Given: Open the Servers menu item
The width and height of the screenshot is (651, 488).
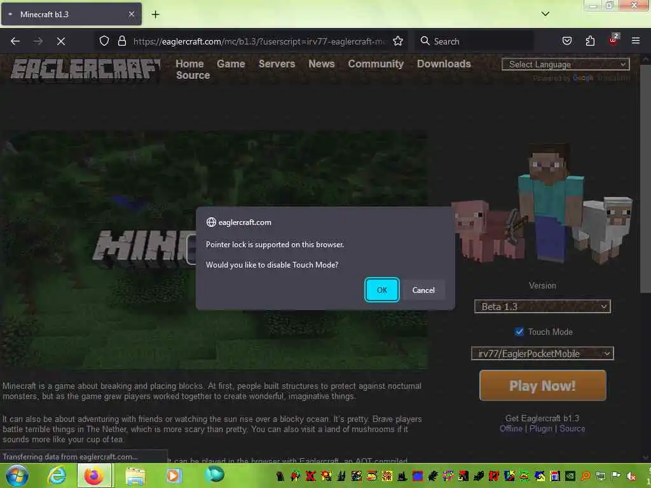Looking at the screenshot, I should 277,64.
